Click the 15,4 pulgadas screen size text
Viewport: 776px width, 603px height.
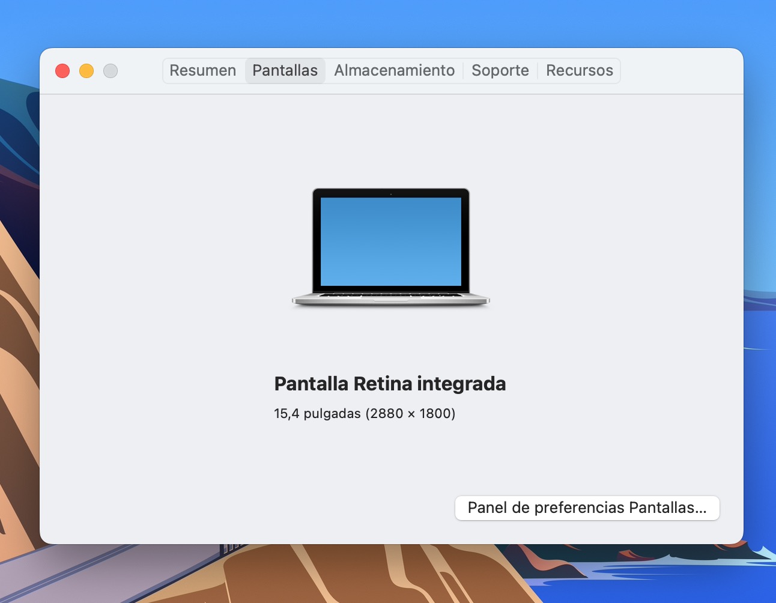(x=317, y=414)
